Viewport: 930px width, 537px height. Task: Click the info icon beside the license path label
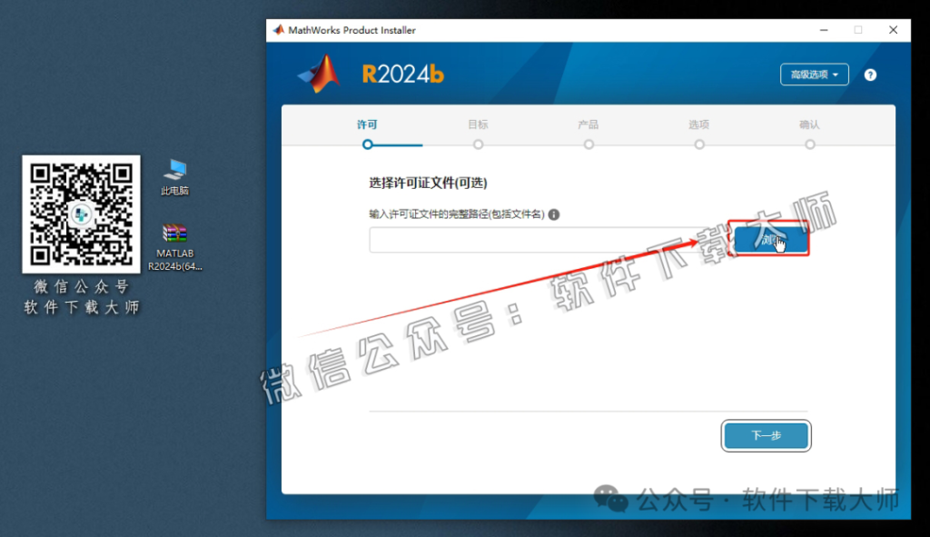(x=555, y=214)
